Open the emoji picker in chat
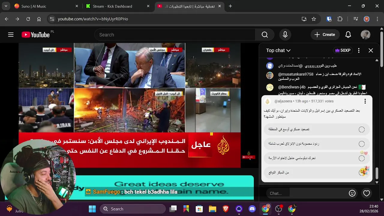Viewport: 384px width, 216px height. [x=352, y=193]
